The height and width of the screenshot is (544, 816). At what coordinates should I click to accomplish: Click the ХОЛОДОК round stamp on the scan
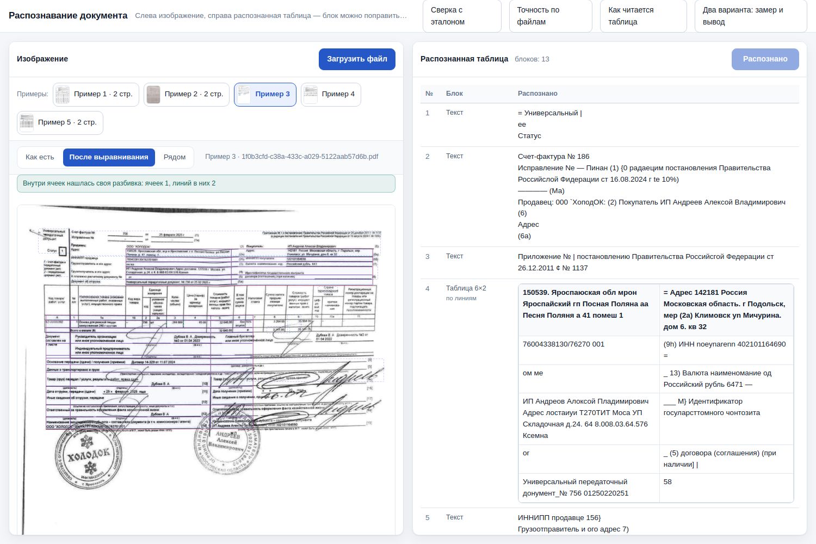88,456
